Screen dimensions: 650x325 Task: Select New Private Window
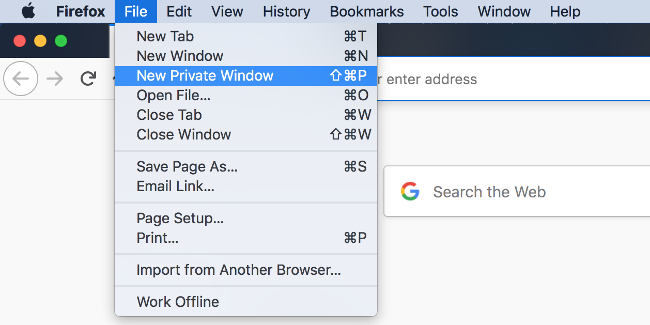tap(246, 75)
